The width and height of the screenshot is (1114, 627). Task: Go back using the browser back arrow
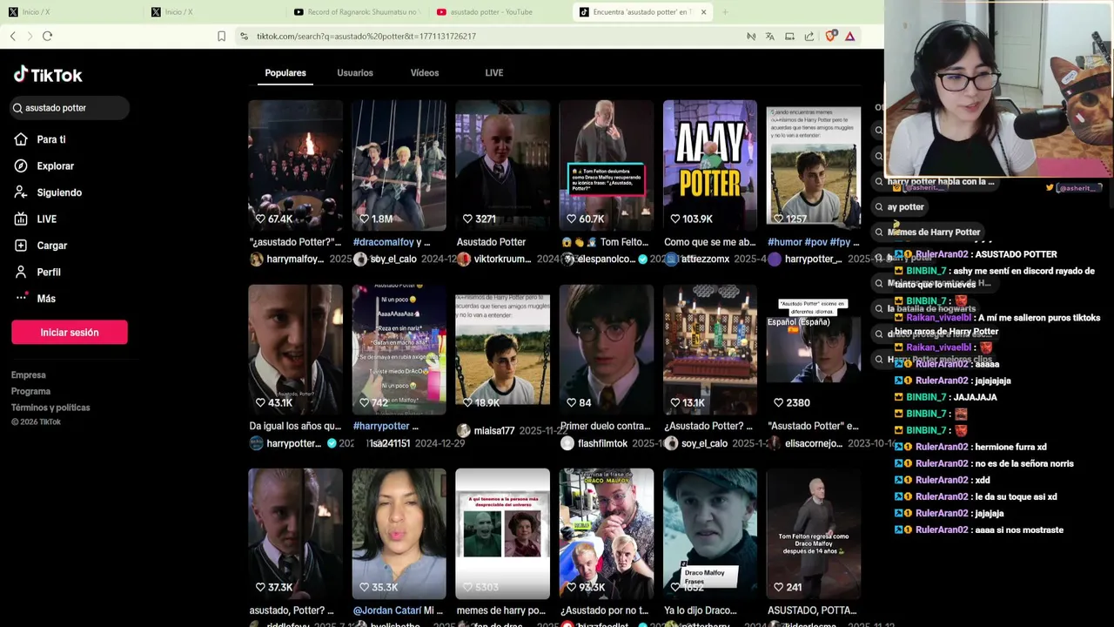13,36
